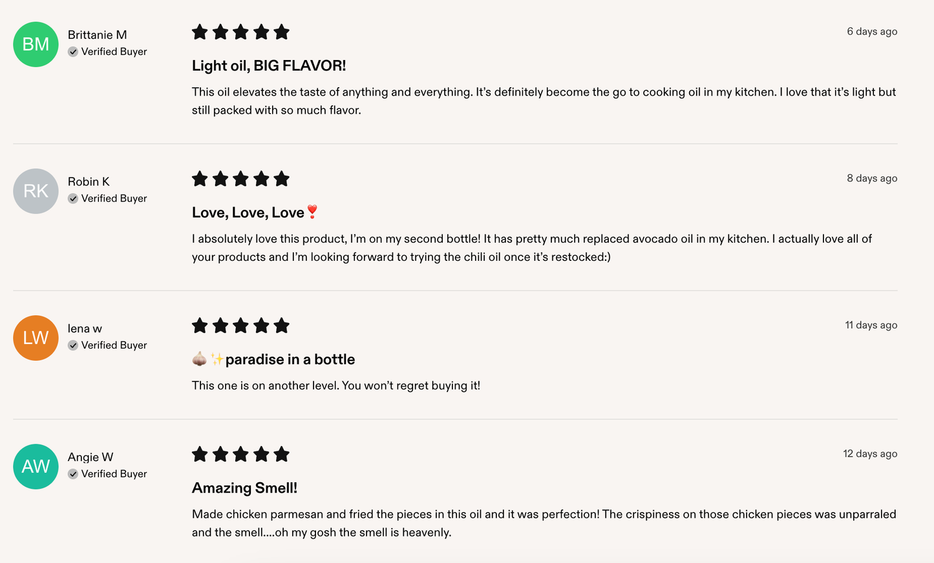934x563 pixels.
Task: Click Brittanie M's green BM avatar
Action: point(36,45)
